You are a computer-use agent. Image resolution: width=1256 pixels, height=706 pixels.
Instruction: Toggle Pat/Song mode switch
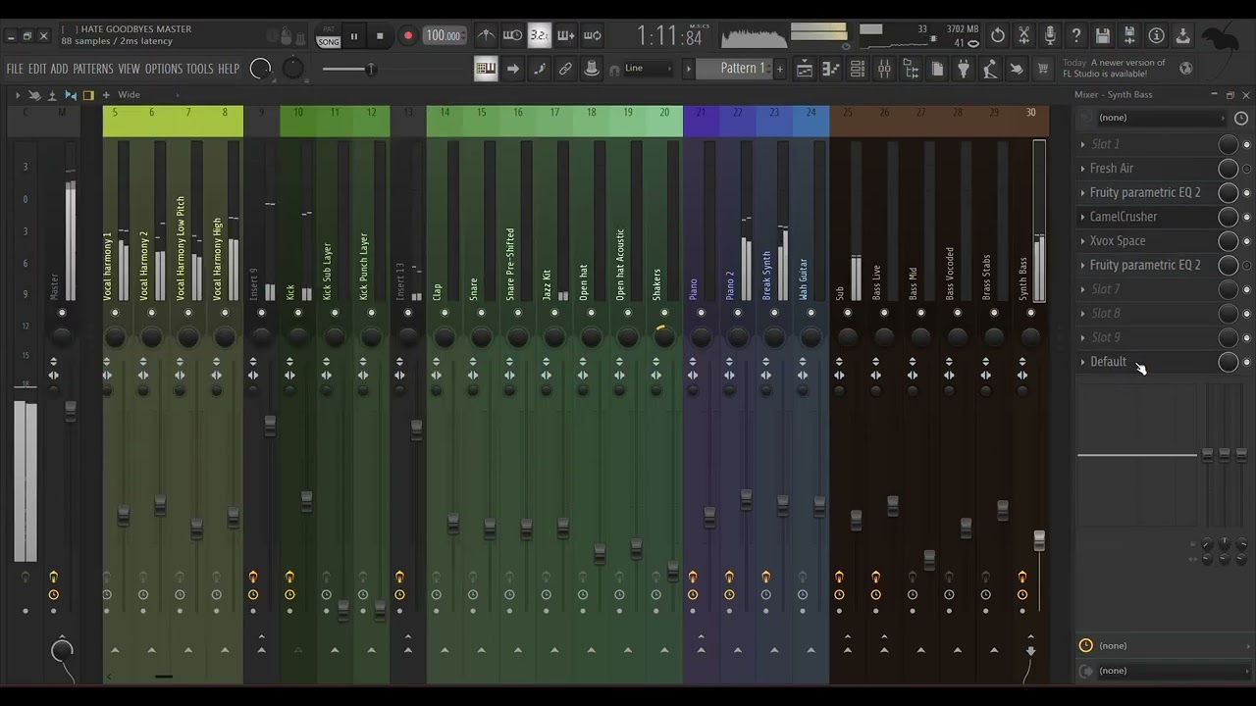pyautogui.click(x=328, y=37)
